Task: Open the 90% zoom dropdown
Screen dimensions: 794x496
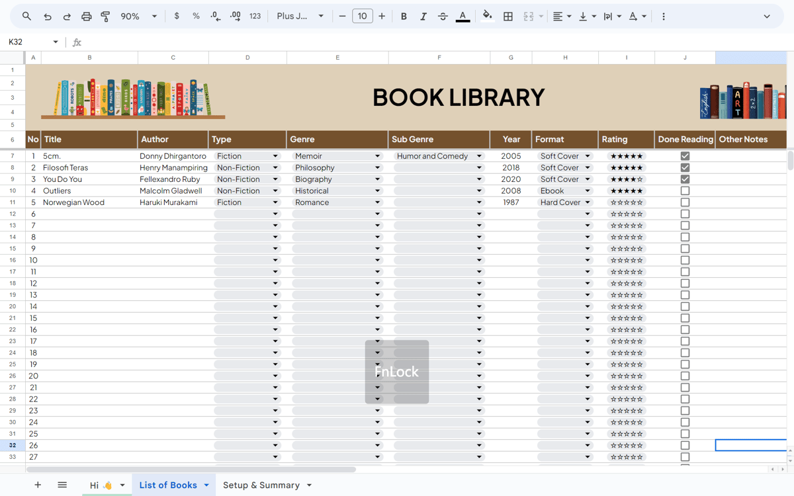Action: coord(139,17)
